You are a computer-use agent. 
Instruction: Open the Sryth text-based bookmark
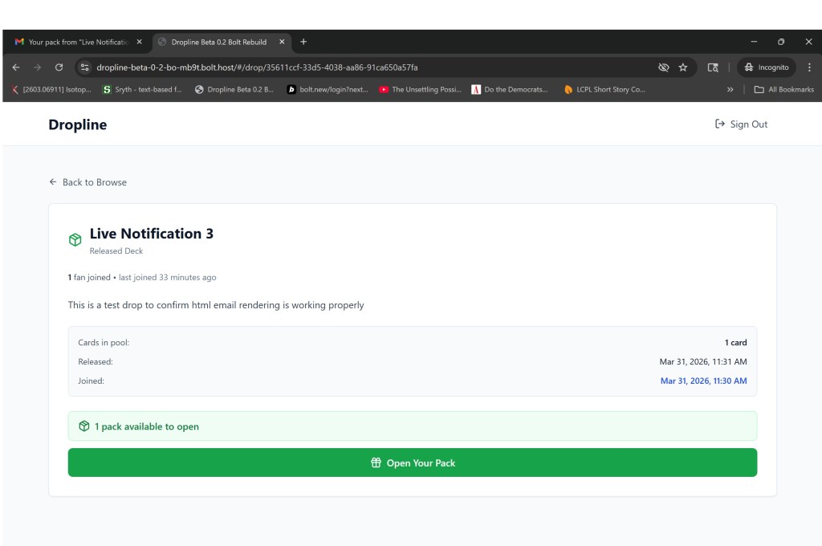tap(143, 90)
